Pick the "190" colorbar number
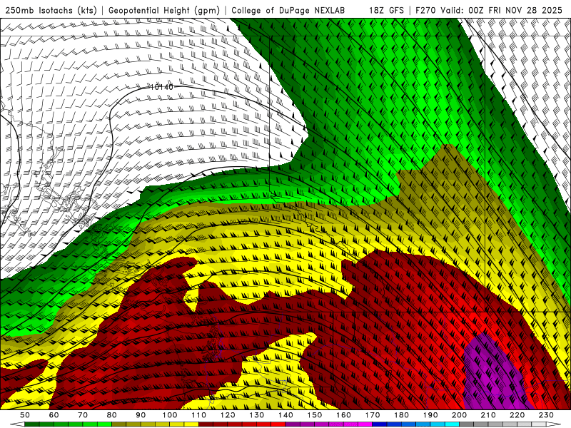 pos(430,415)
